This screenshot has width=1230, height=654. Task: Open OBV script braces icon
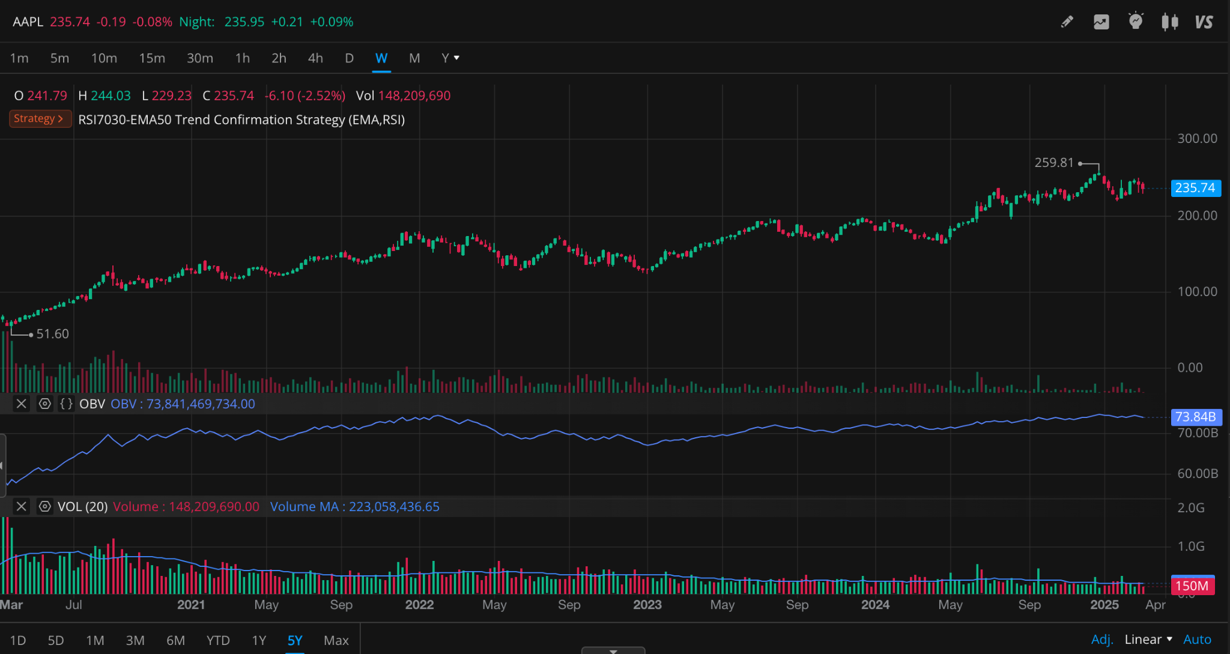[66, 404]
